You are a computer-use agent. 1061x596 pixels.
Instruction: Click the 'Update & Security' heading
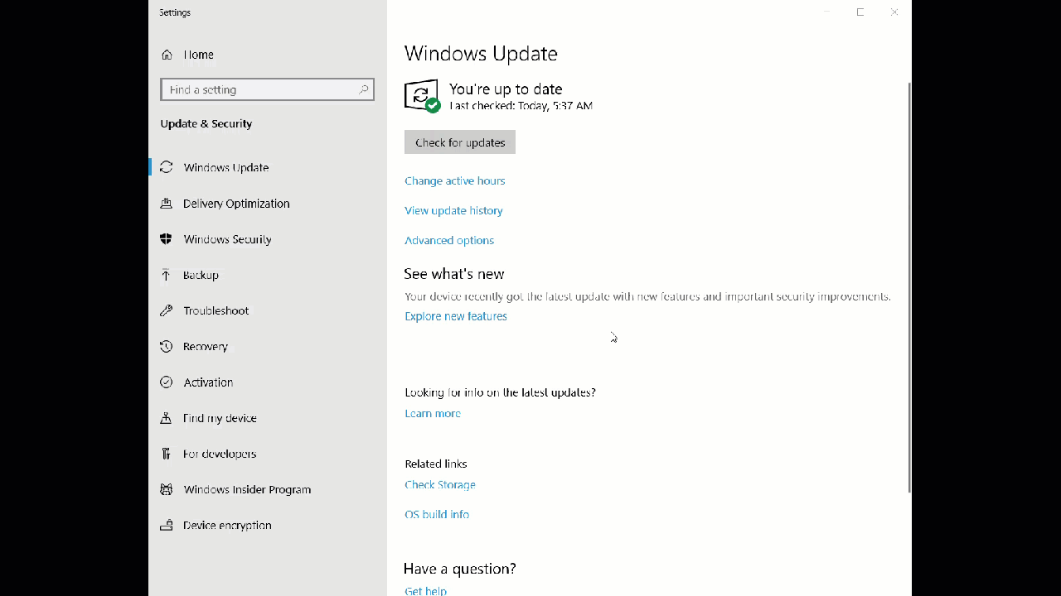206,123
